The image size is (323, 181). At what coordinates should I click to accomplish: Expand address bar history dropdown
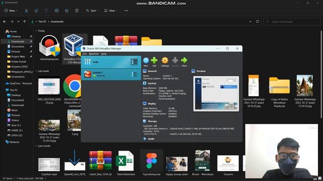pyautogui.click(x=250, y=22)
